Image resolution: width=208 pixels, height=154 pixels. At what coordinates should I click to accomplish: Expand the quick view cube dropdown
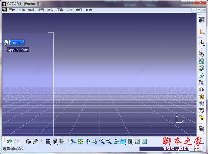(x=126, y=144)
